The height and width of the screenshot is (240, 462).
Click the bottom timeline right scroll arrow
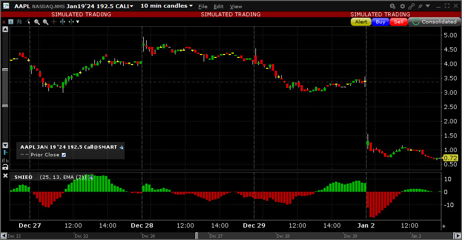tap(458, 236)
